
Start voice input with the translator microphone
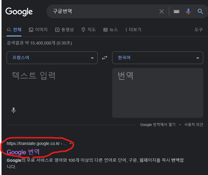(14, 110)
